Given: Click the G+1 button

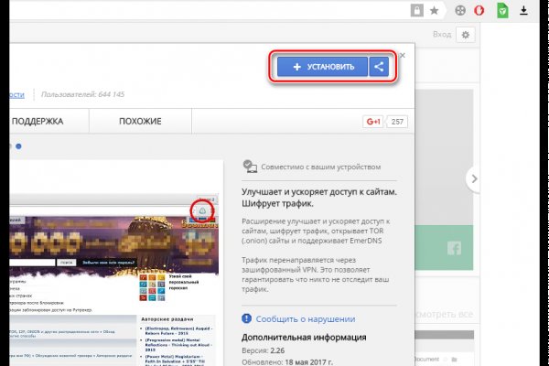Looking at the screenshot, I should pyautogui.click(x=372, y=122).
